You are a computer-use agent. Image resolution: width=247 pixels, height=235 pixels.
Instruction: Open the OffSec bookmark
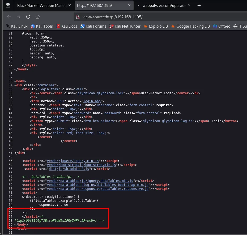222,26
